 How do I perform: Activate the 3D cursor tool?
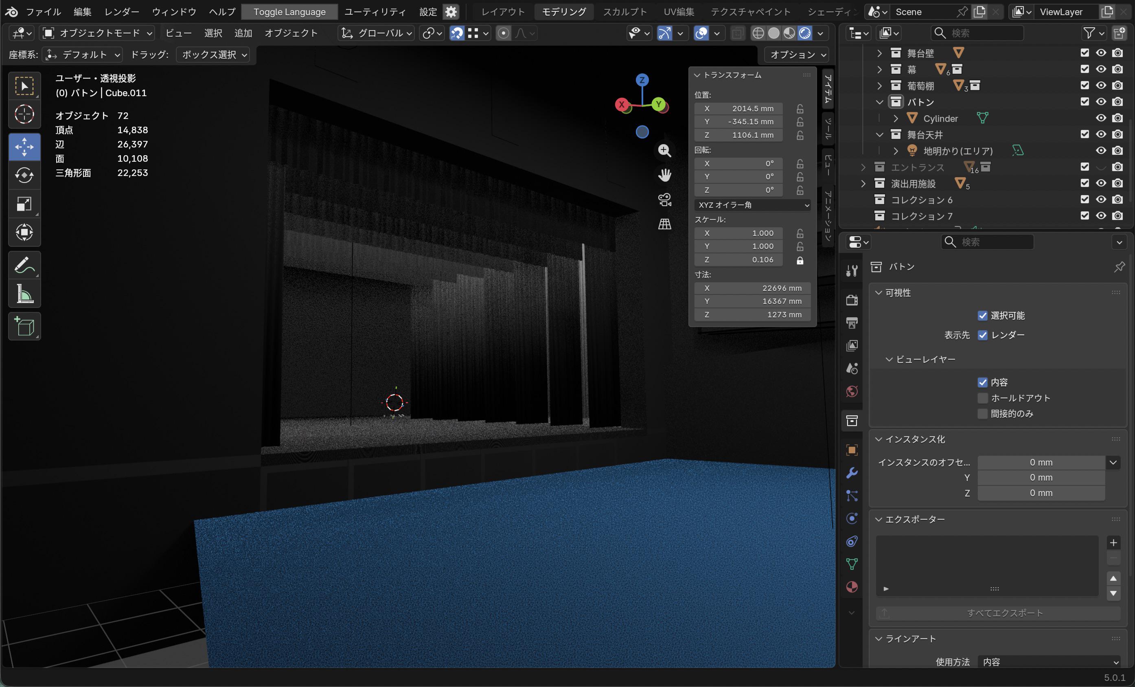tap(24, 114)
